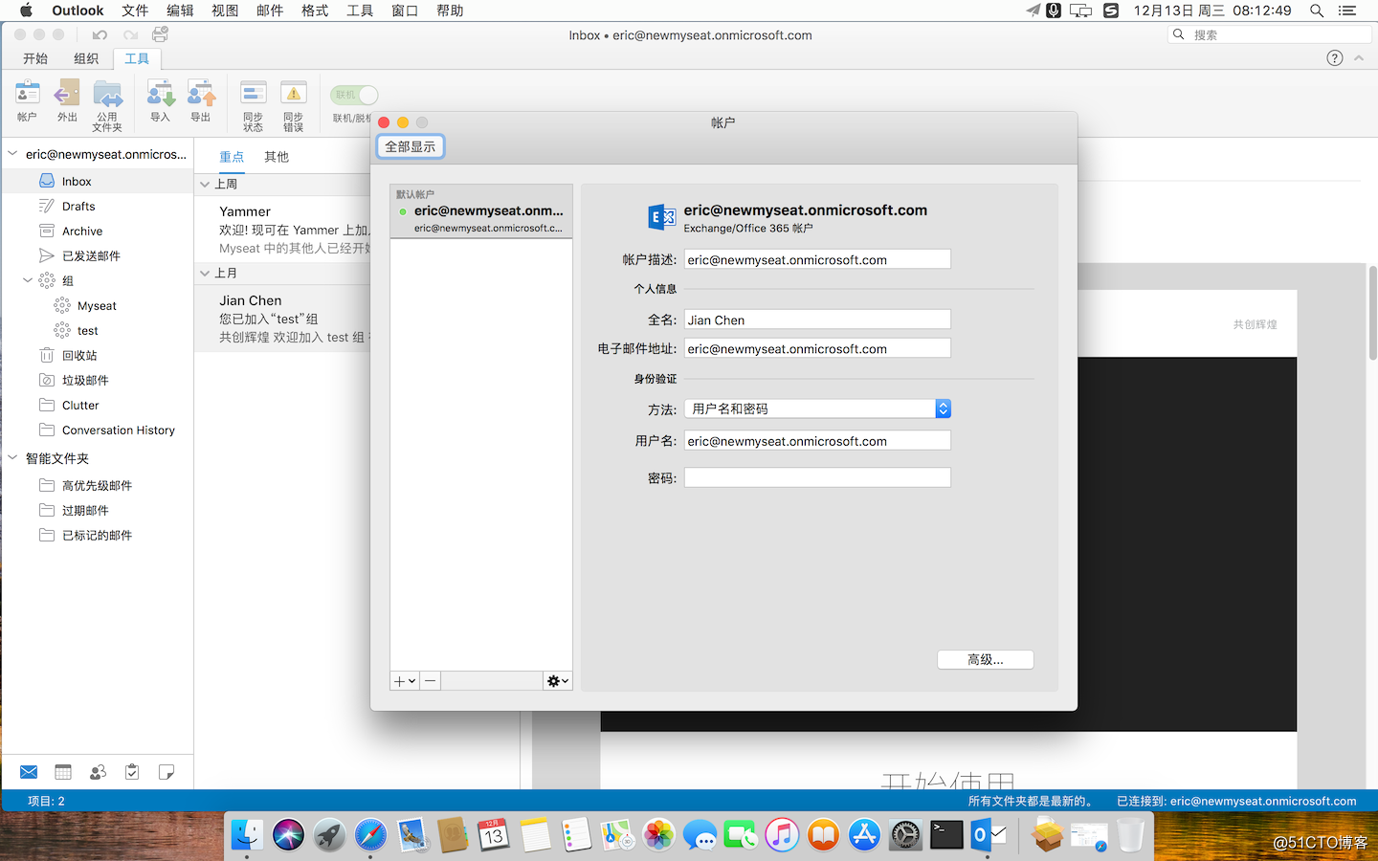Switch to Tasks view icon
The image size is (1378, 861).
[x=132, y=772]
